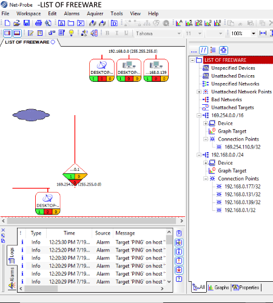Collapse the 169.254.0.0 /16 network node
The image size is (273, 303).
199,115
